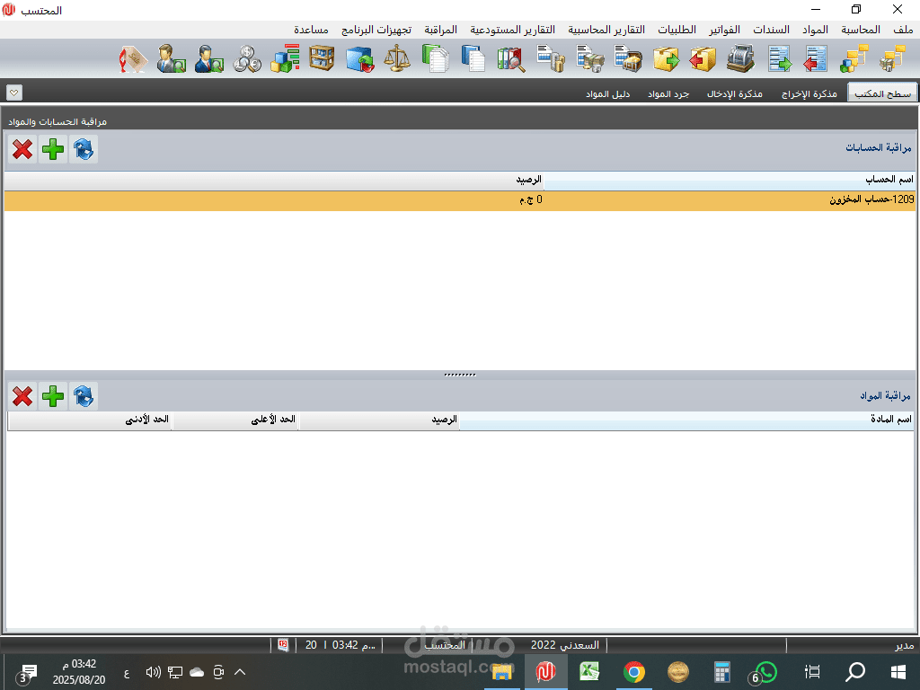Image resolution: width=920 pixels, height=690 pixels.
Task: Click the document with treasure chest icon
Action: [x=628, y=59]
